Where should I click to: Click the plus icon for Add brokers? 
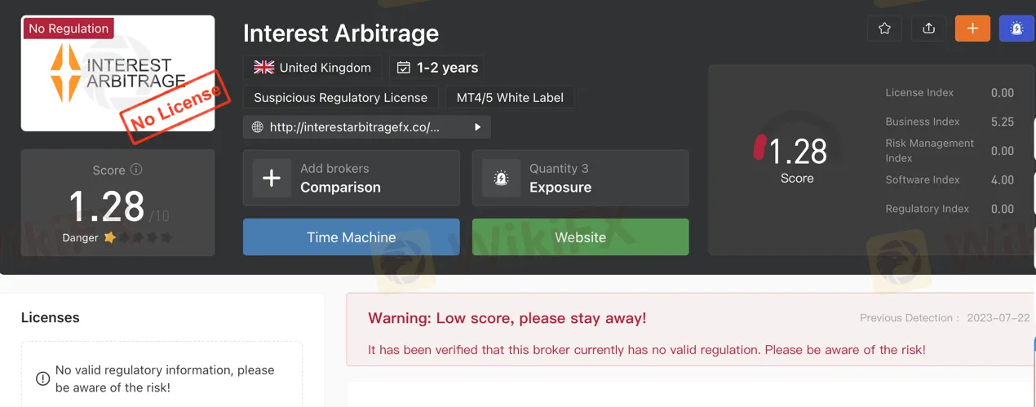point(272,179)
